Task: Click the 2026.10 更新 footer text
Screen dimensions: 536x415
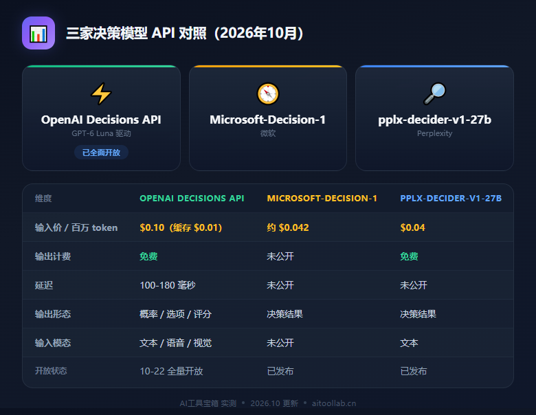Action: coord(274,403)
